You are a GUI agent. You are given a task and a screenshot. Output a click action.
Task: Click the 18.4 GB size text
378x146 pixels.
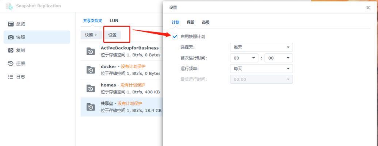pos(153,111)
